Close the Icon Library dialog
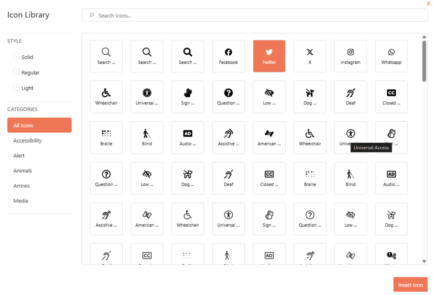433x295 pixels. [428, 4]
